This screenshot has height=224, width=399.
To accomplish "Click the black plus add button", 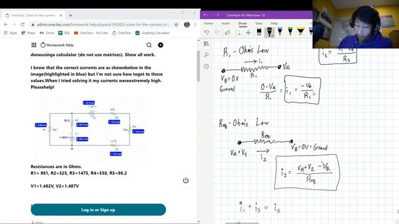I will (161, 45).
